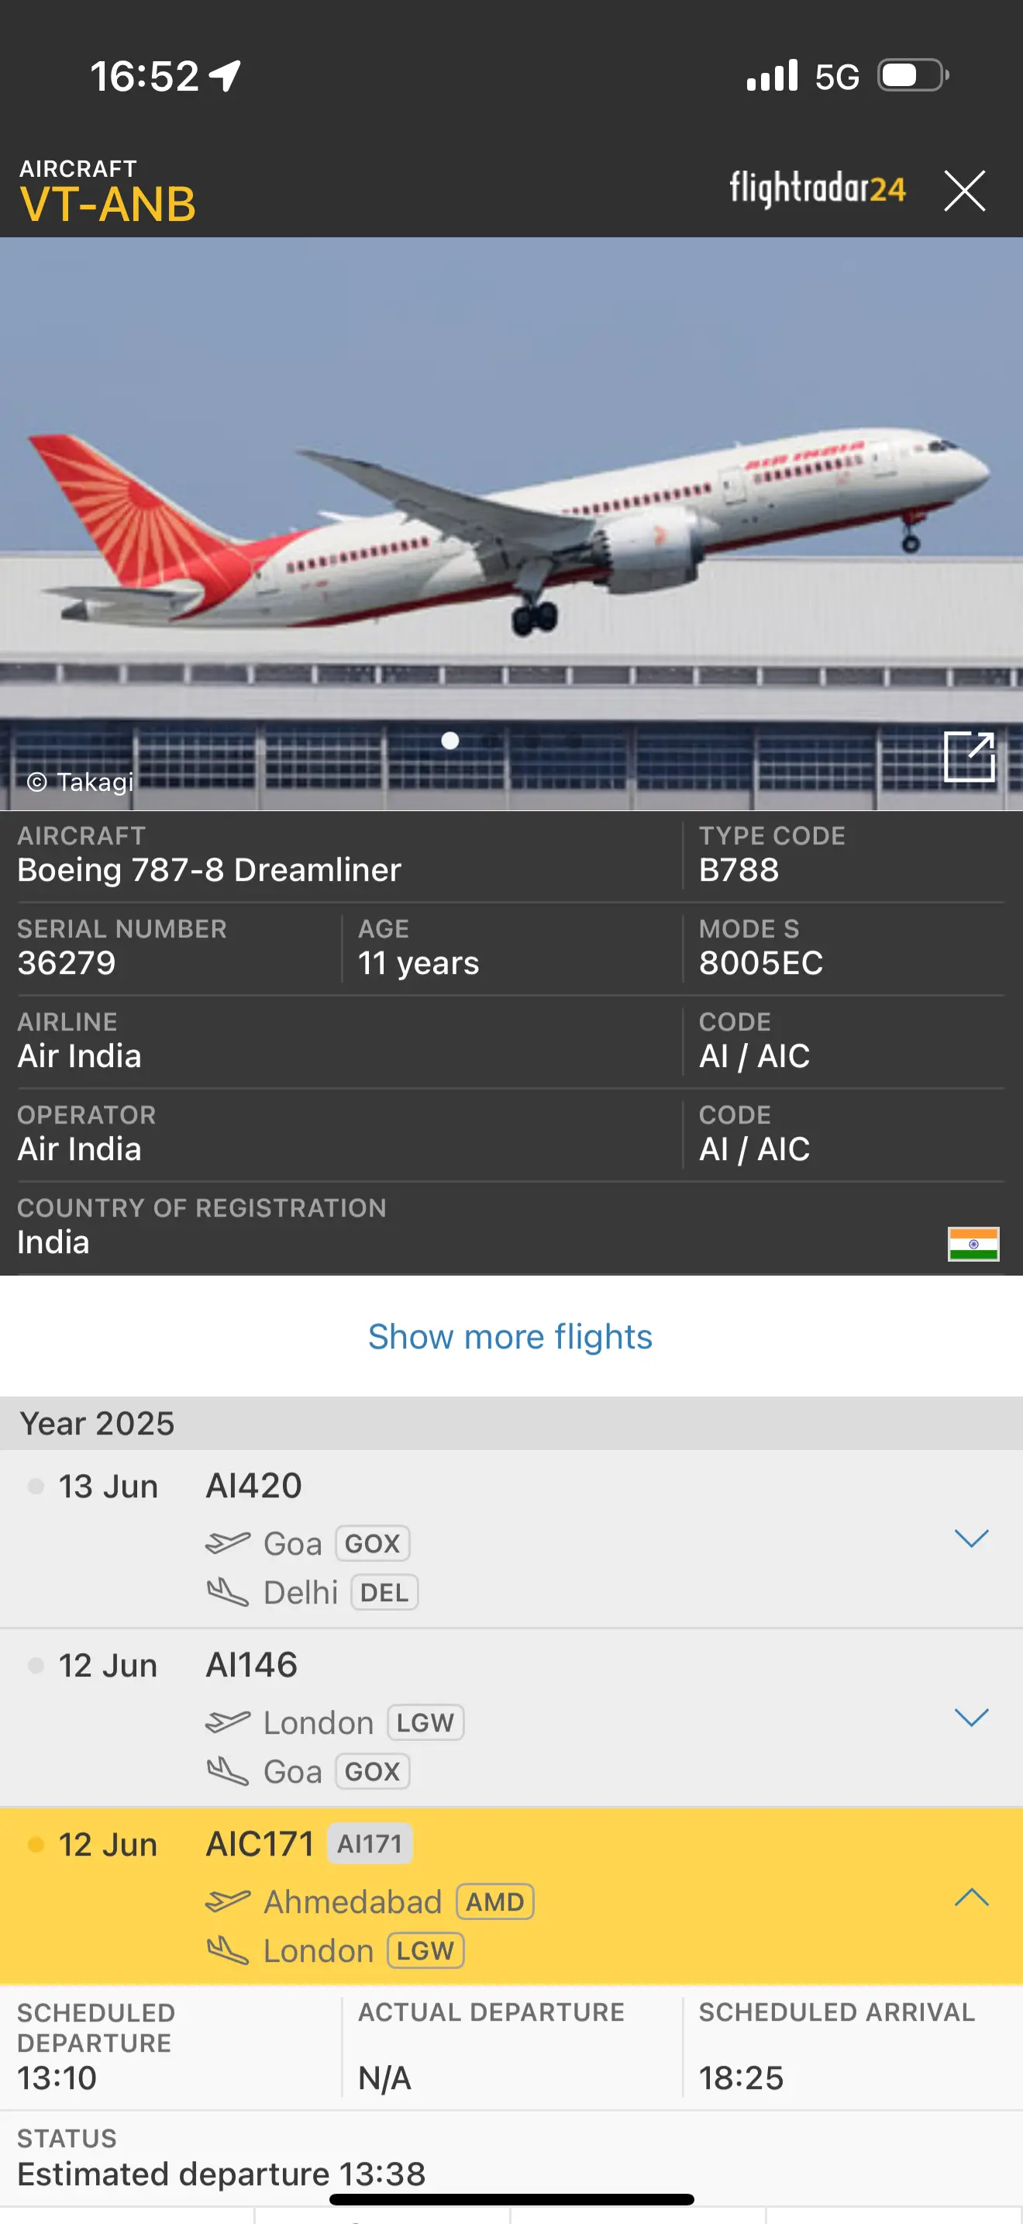Collapse the AIC171 Ahmedabad flight details
The height and width of the screenshot is (2224, 1023).
tap(971, 1896)
